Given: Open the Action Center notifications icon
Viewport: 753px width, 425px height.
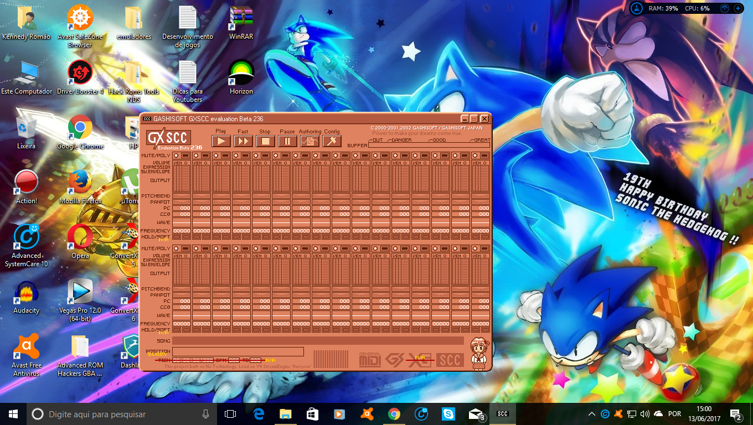Looking at the screenshot, I should pos(736,413).
